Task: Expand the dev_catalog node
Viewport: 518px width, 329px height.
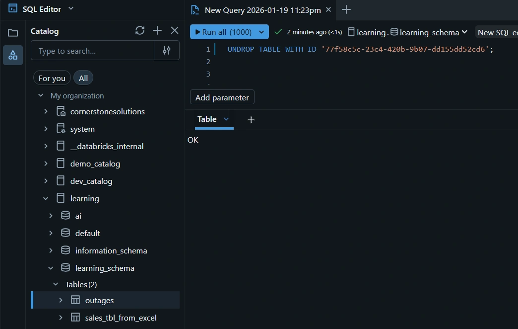Action: coord(46,181)
